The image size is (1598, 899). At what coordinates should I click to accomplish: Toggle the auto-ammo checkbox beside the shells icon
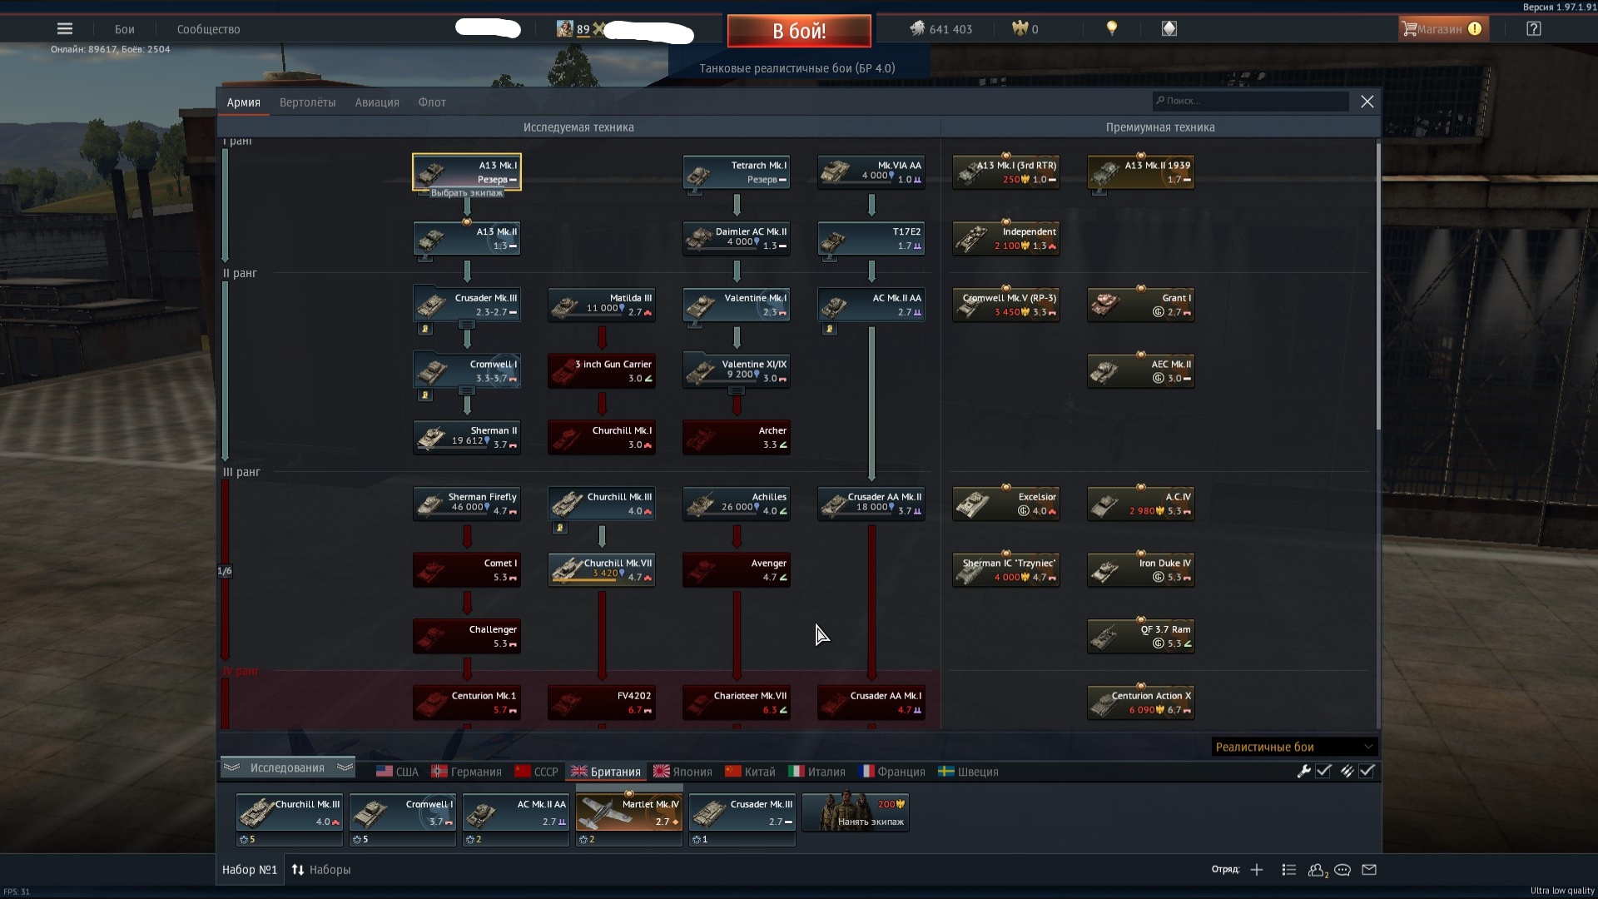pos(1367,772)
